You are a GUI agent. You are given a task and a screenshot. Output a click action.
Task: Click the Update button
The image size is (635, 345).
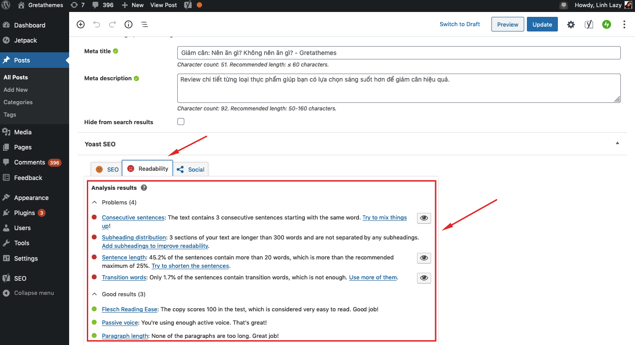point(542,24)
